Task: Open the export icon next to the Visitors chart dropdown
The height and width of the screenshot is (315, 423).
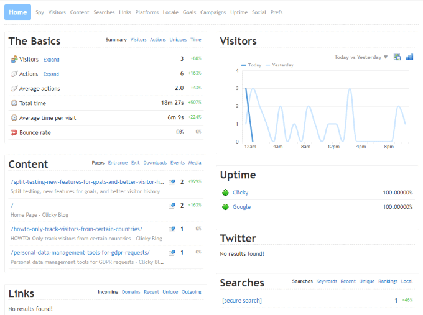Action: [397, 57]
